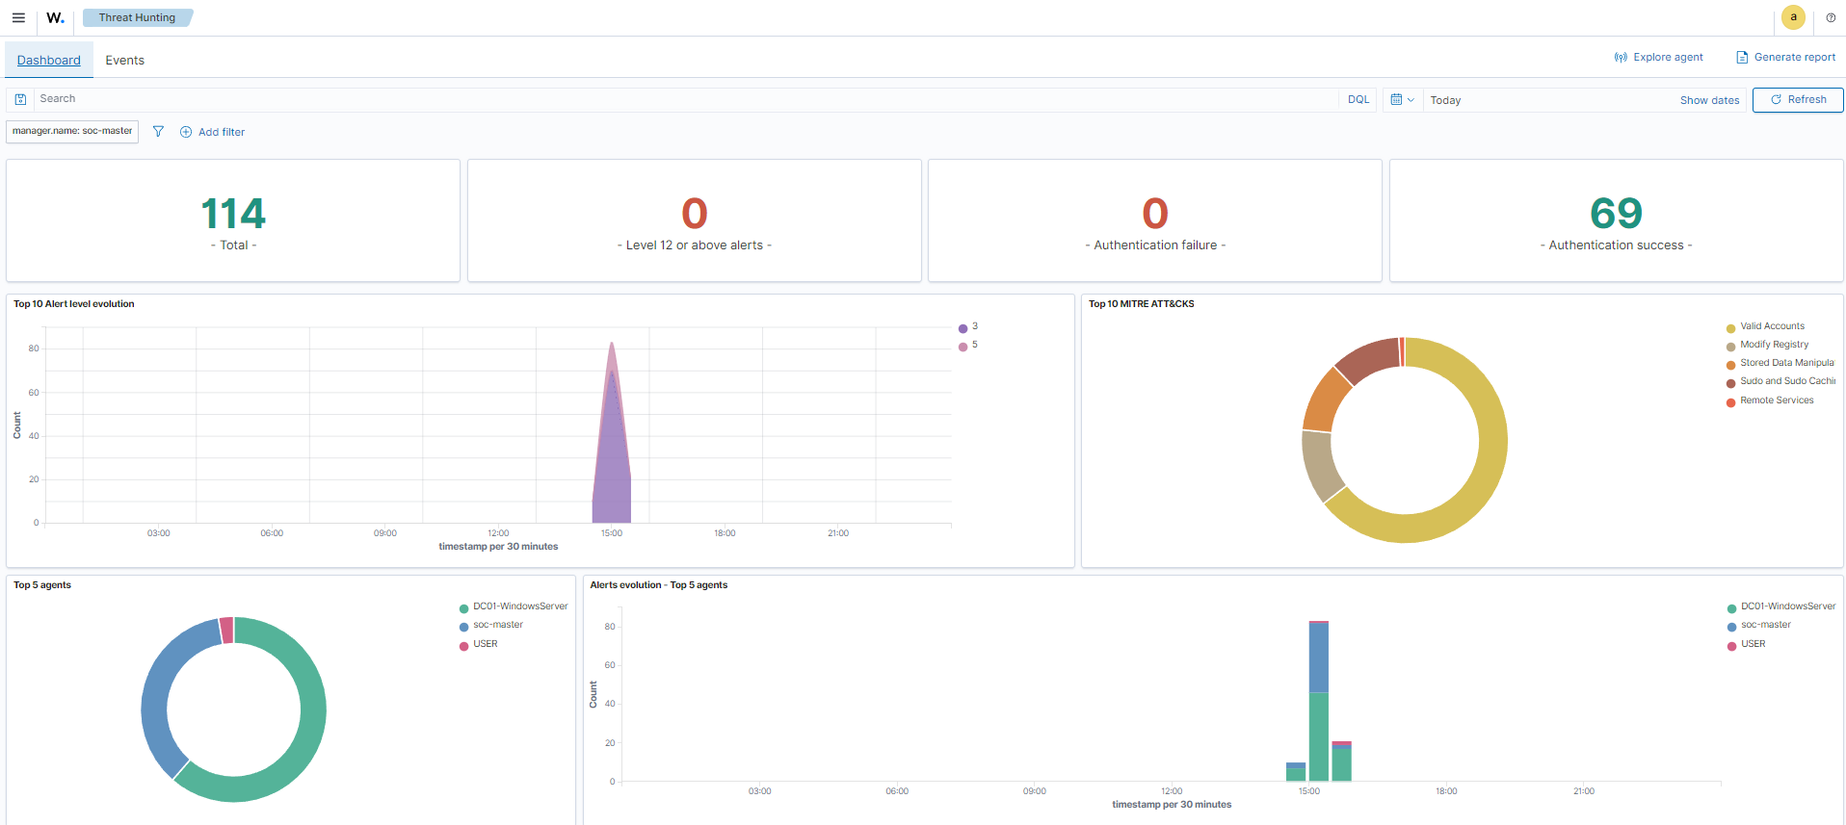Open the calendar date quick menu dropdown
The width and height of the screenshot is (1846, 825).
tap(1402, 99)
